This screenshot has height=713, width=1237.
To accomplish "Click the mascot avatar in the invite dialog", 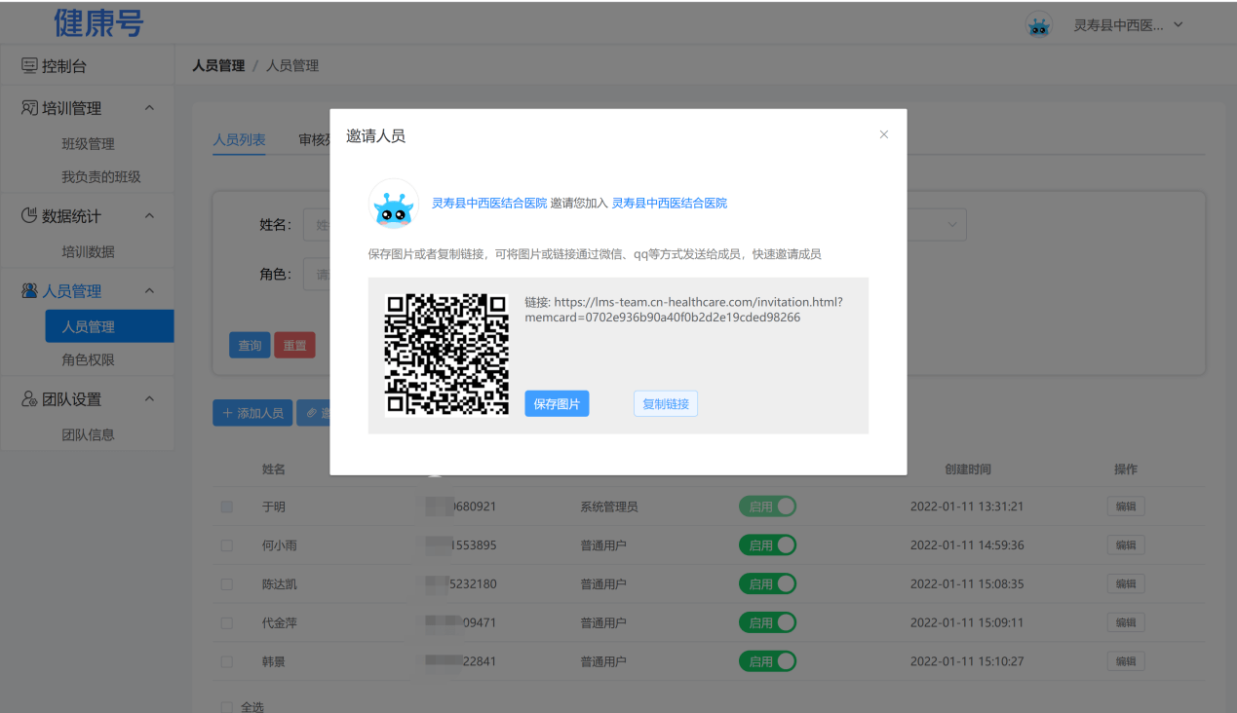I will click(393, 204).
